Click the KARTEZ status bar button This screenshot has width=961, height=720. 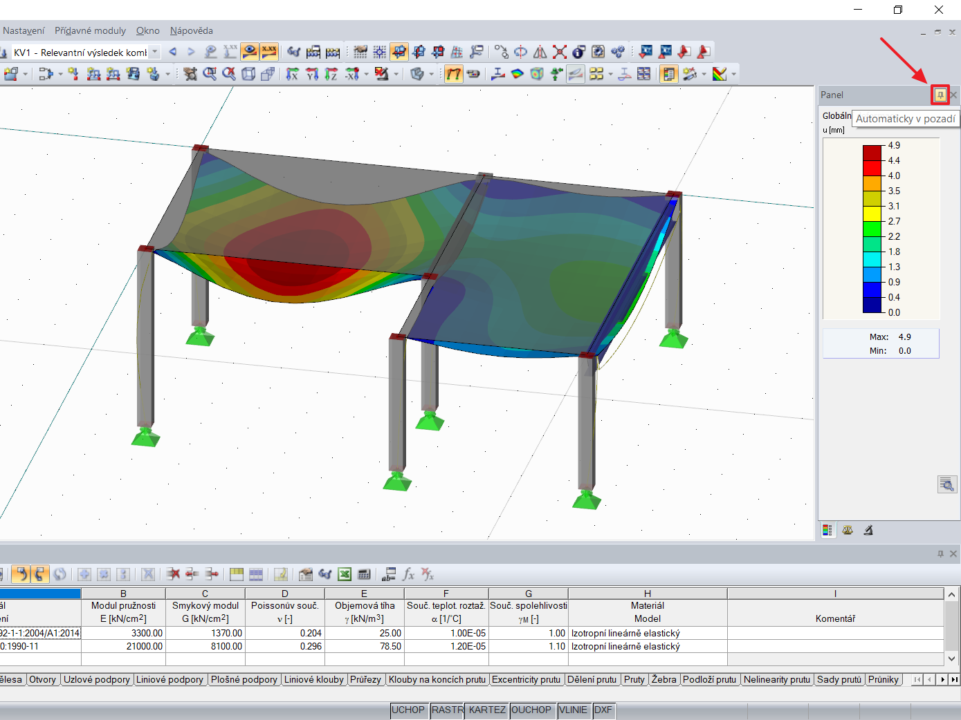coord(487,710)
